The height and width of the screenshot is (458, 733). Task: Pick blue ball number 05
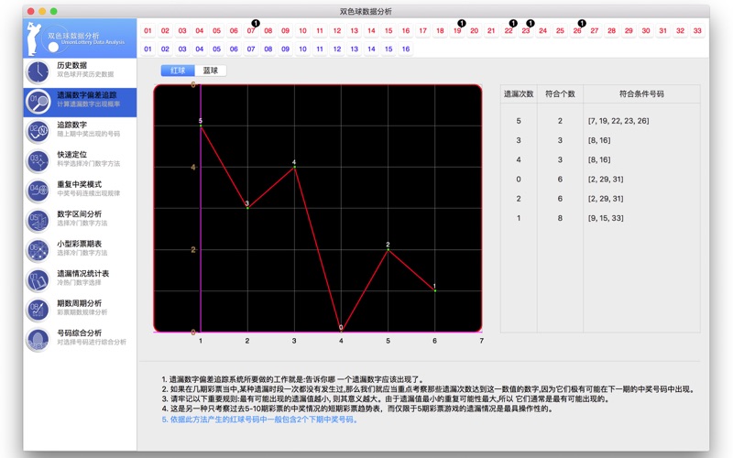click(216, 49)
